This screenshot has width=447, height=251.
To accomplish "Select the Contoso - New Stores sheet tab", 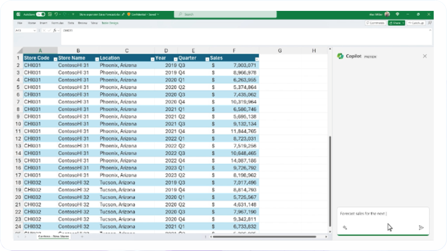I will point(54,237).
